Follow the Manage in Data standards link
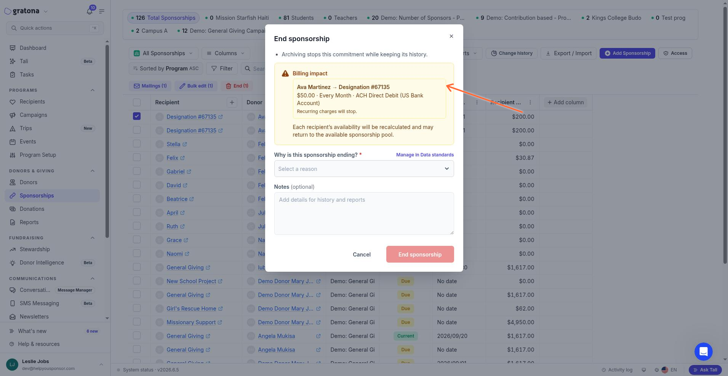This screenshot has width=728, height=376. [x=425, y=155]
